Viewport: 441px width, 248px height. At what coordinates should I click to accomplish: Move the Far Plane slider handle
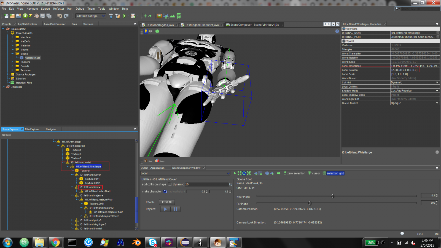point(310,203)
